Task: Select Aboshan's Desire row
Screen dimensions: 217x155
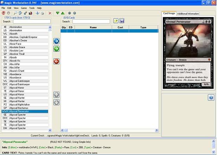Action: (x=25, y=40)
